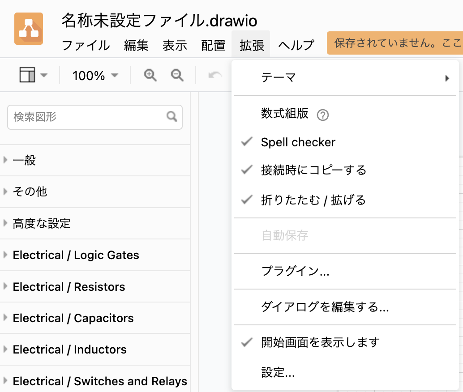Expand the その他 shape category
463x392 pixels.
pos(95,192)
